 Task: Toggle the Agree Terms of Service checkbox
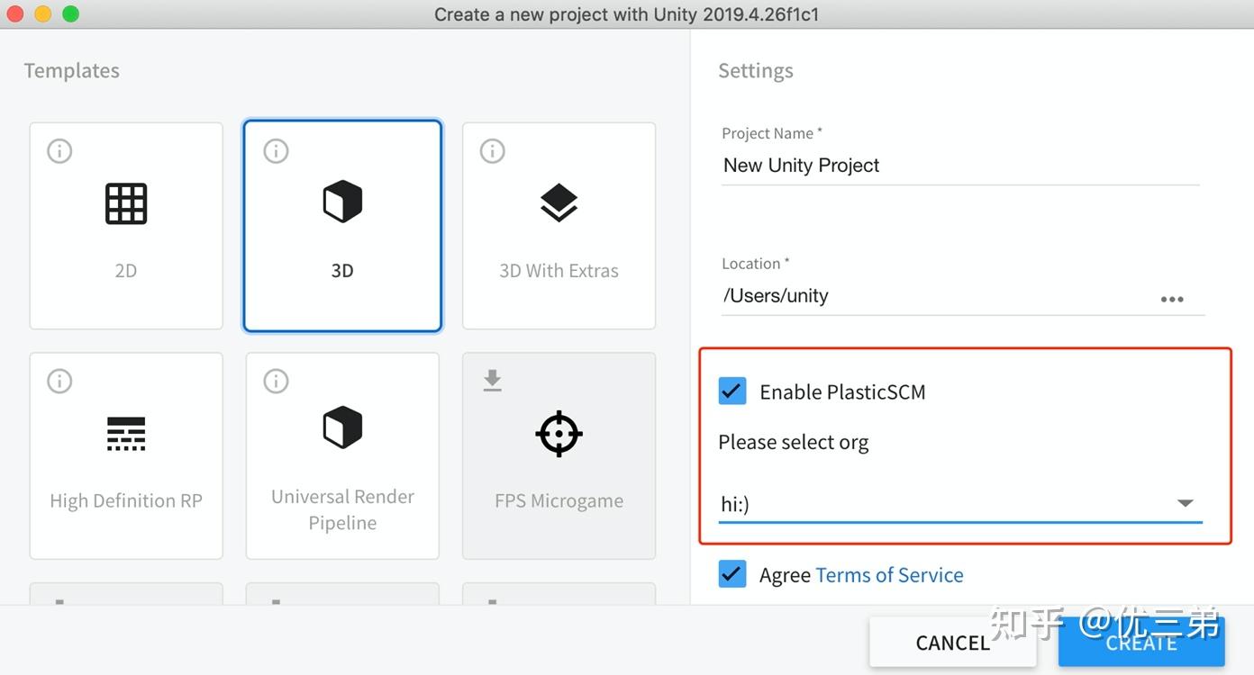click(732, 573)
